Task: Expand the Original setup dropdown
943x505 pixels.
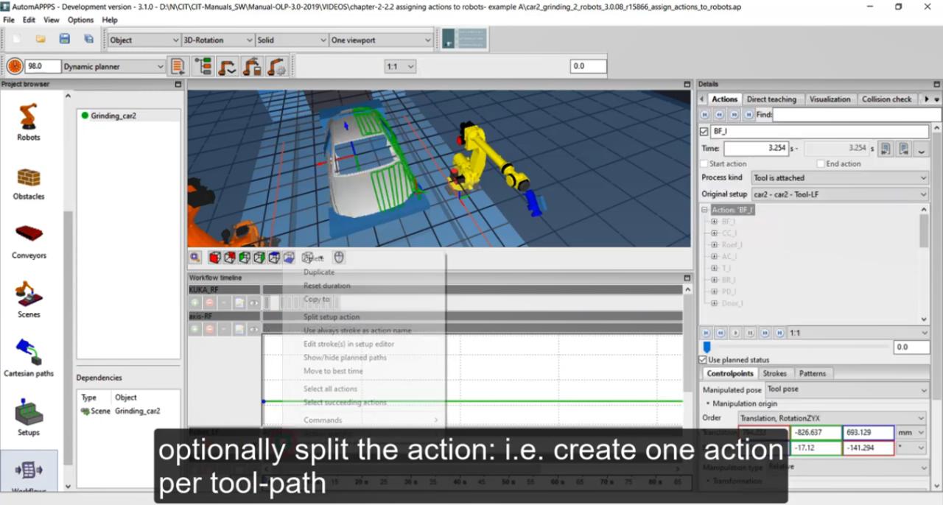Action: click(839, 194)
